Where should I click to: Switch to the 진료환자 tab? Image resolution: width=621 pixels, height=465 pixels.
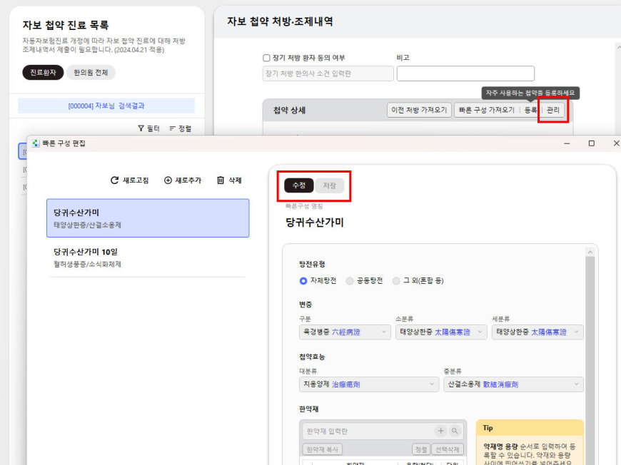43,73
